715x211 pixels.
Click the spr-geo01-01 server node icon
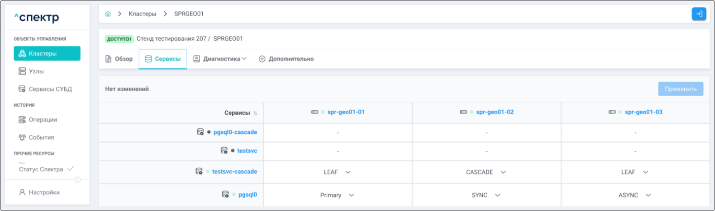coord(315,112)
